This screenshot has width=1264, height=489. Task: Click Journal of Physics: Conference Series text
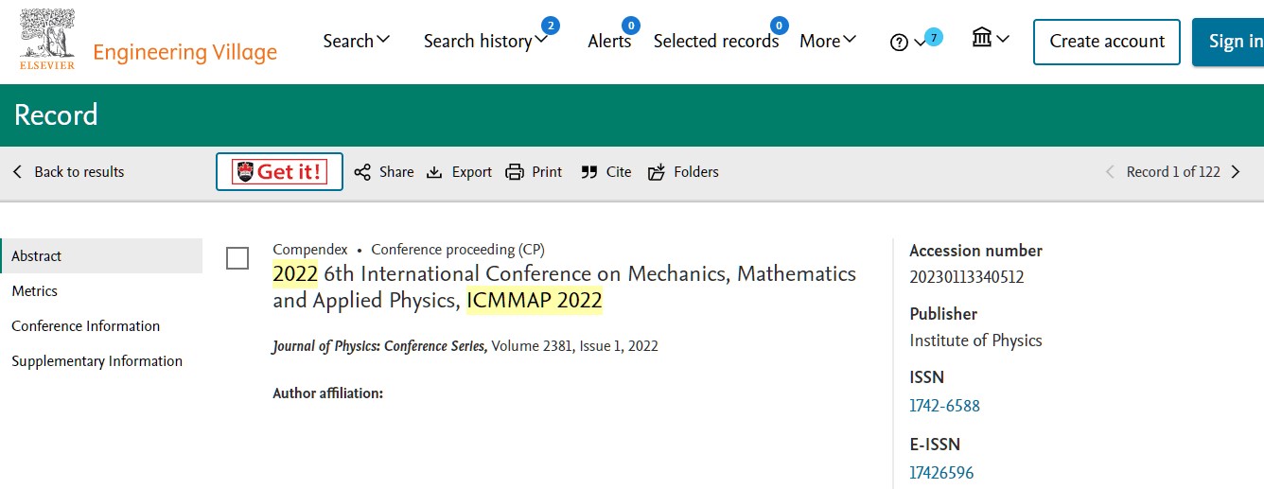380,346
